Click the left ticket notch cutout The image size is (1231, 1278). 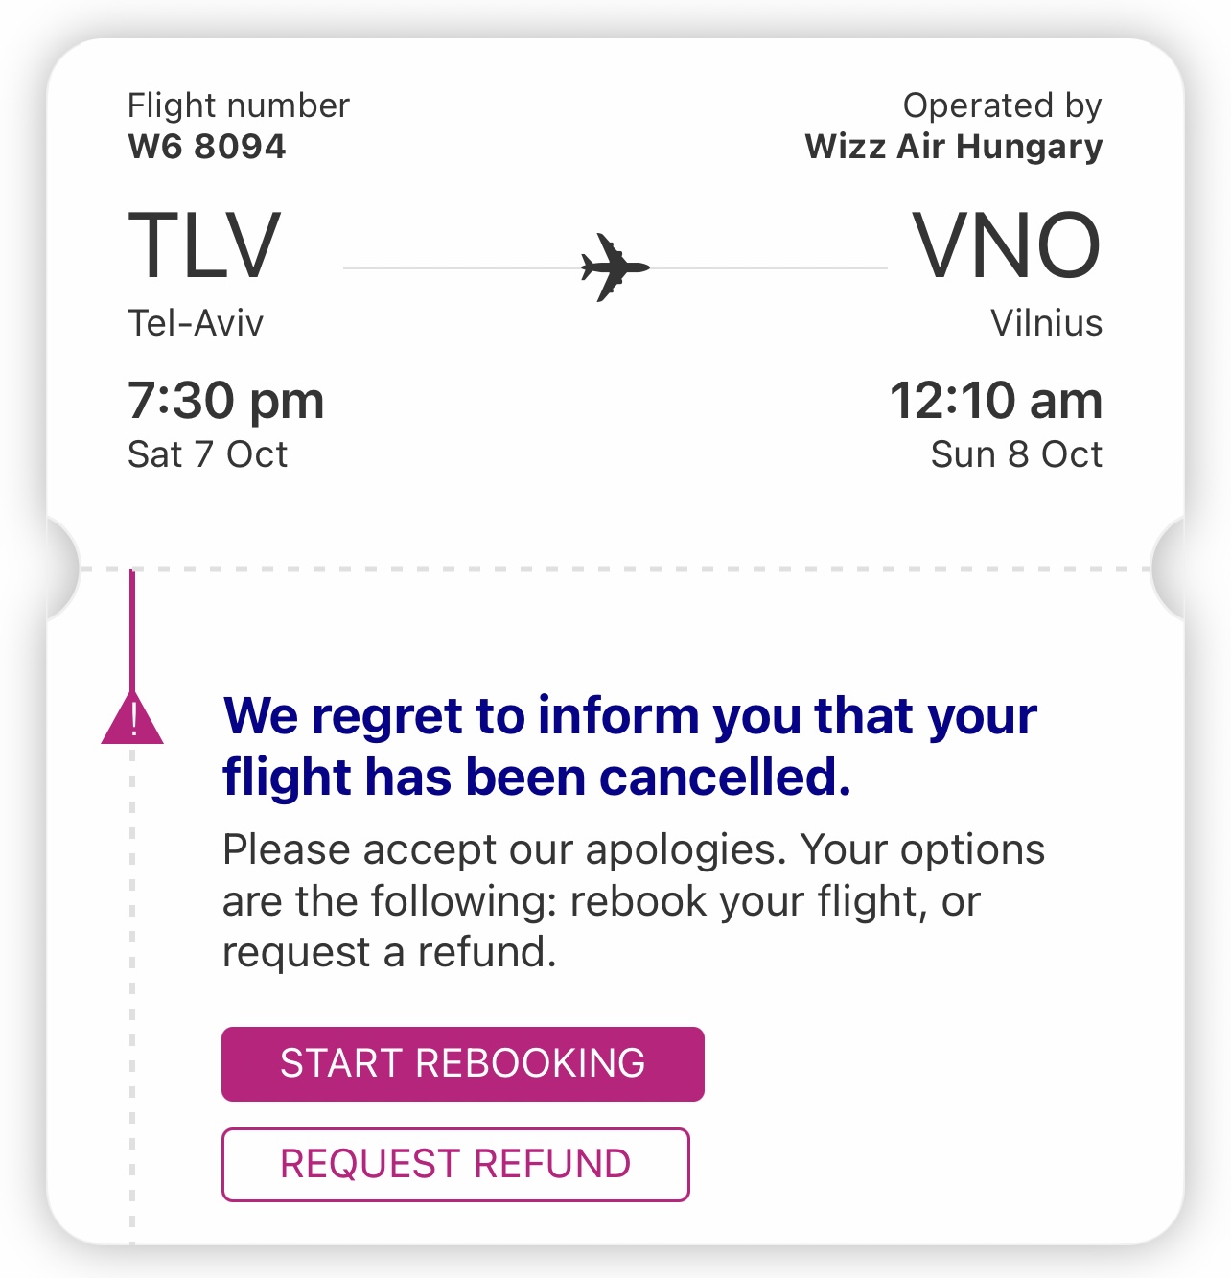coord(62,569)
